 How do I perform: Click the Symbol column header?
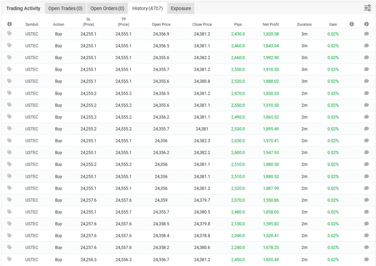coord(32,25)
